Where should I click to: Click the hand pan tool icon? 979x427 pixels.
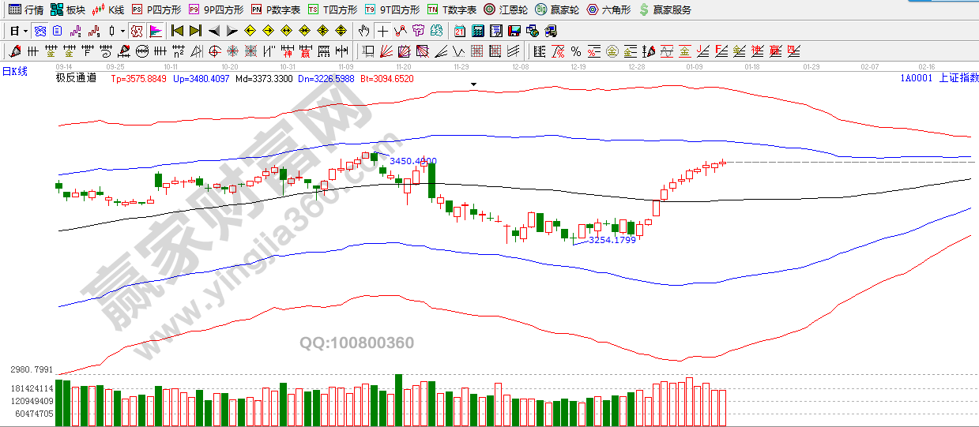coord(364,31)
